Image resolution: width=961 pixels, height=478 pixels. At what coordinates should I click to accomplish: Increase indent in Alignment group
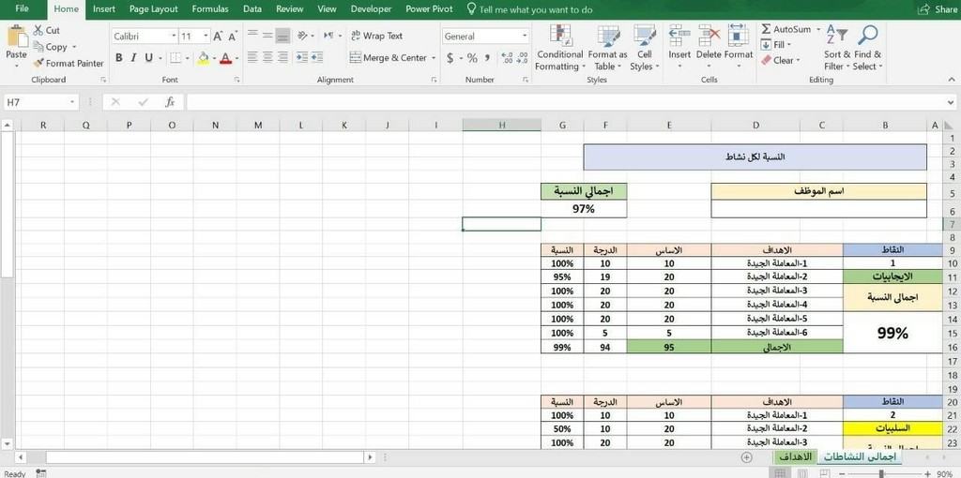coord(317,57)
